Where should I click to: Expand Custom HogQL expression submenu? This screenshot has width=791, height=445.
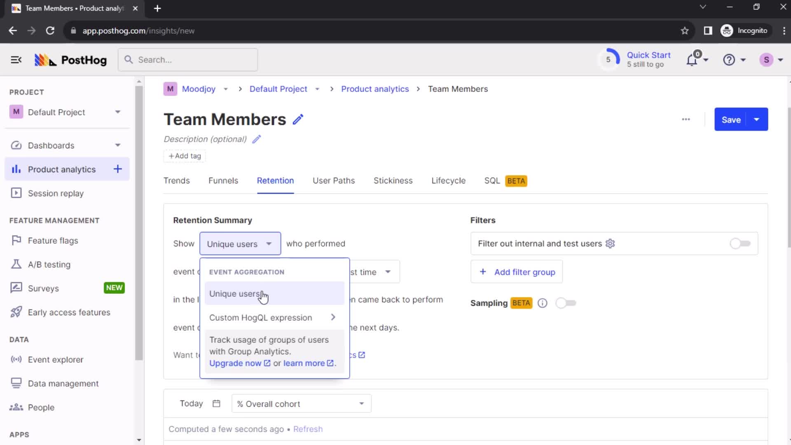pos(333,317)
